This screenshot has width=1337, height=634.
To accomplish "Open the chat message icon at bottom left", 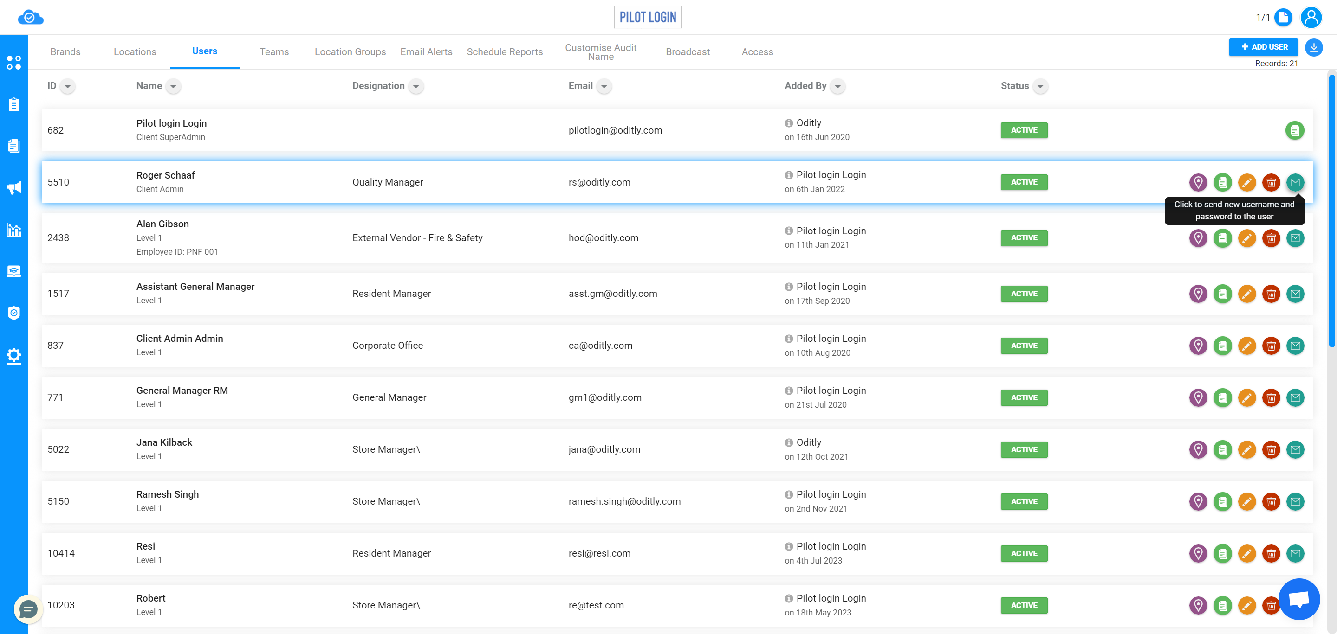I will [28, 608].
